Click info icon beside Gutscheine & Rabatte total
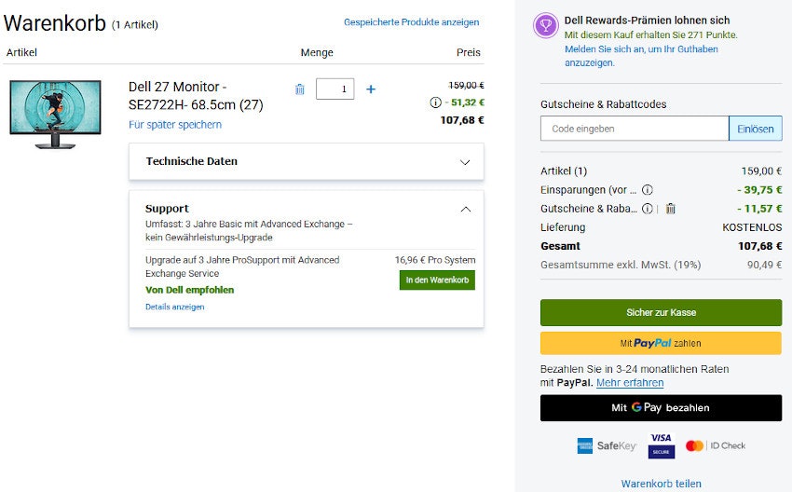This screenshot has width=792, height=492. click(648, 209)
